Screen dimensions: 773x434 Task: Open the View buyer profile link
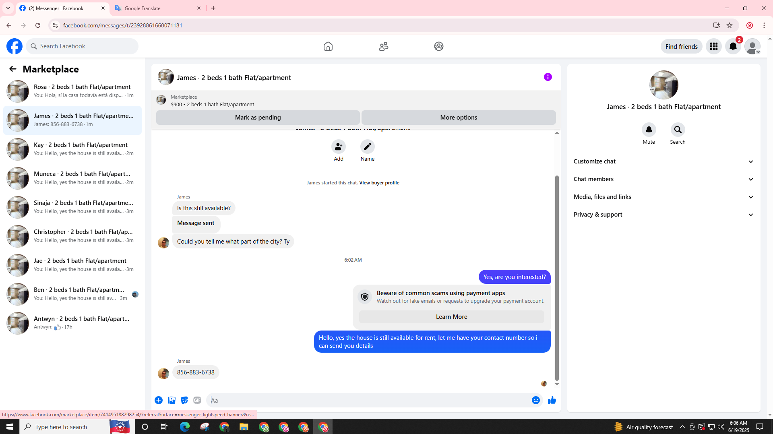(379, 183)
